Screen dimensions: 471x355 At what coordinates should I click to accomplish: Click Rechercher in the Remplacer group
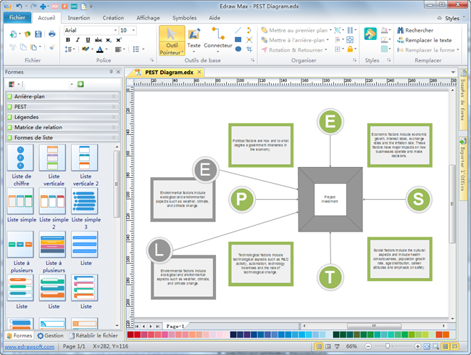coord(414,30)
